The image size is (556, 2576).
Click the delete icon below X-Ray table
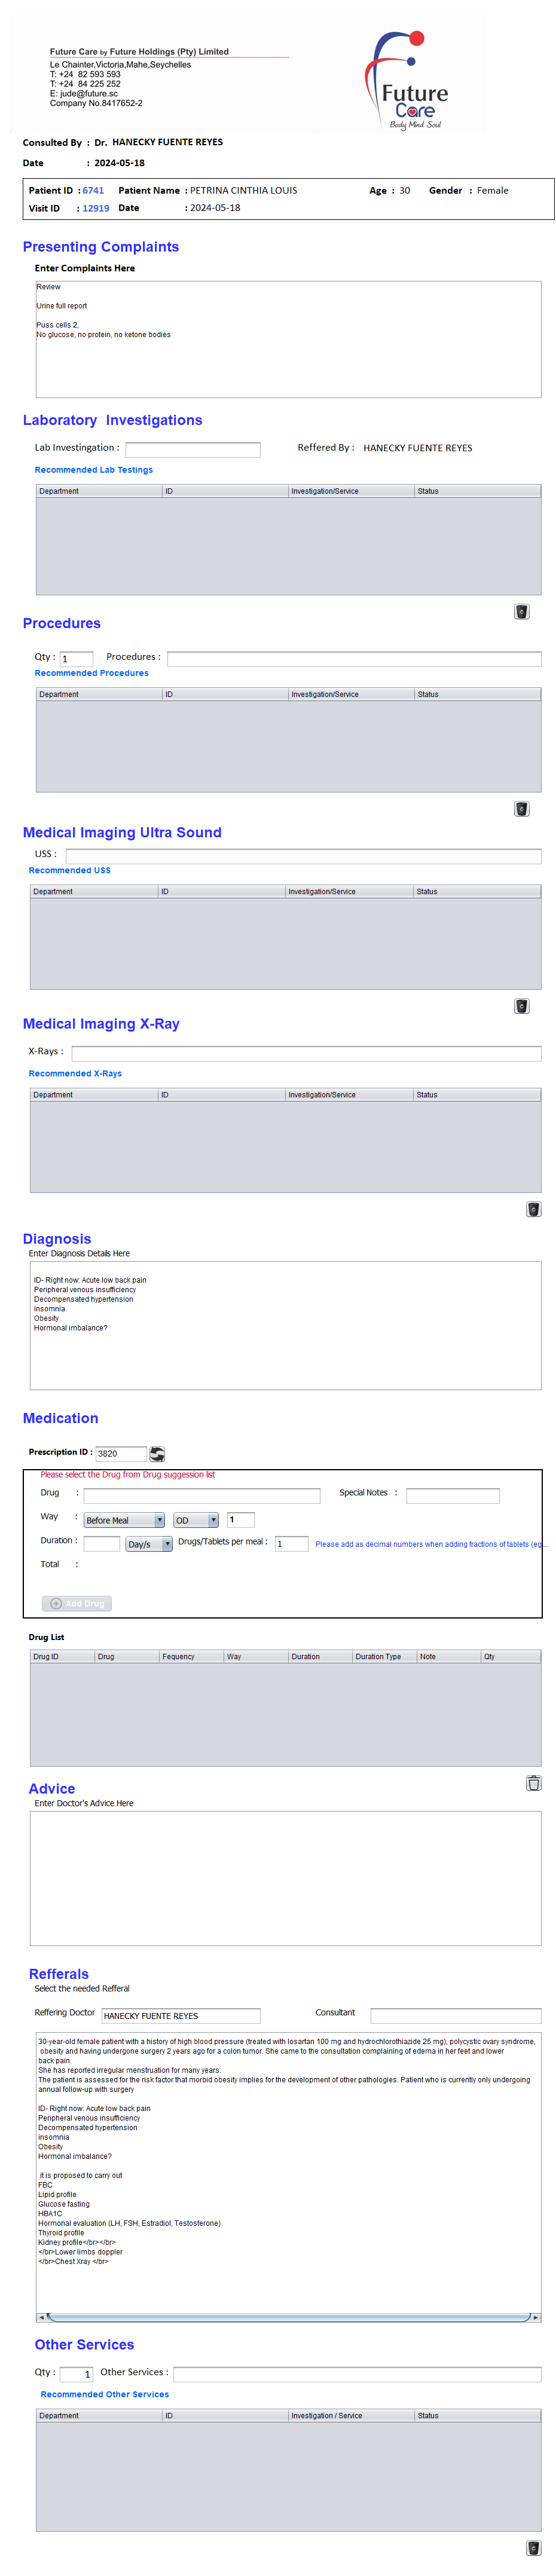(x=533, y=1209)
